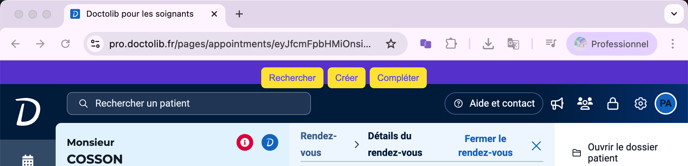Focus the Rechercher un patient field
The height and width of the screenshot is (166, 688).
pos(189,103)
